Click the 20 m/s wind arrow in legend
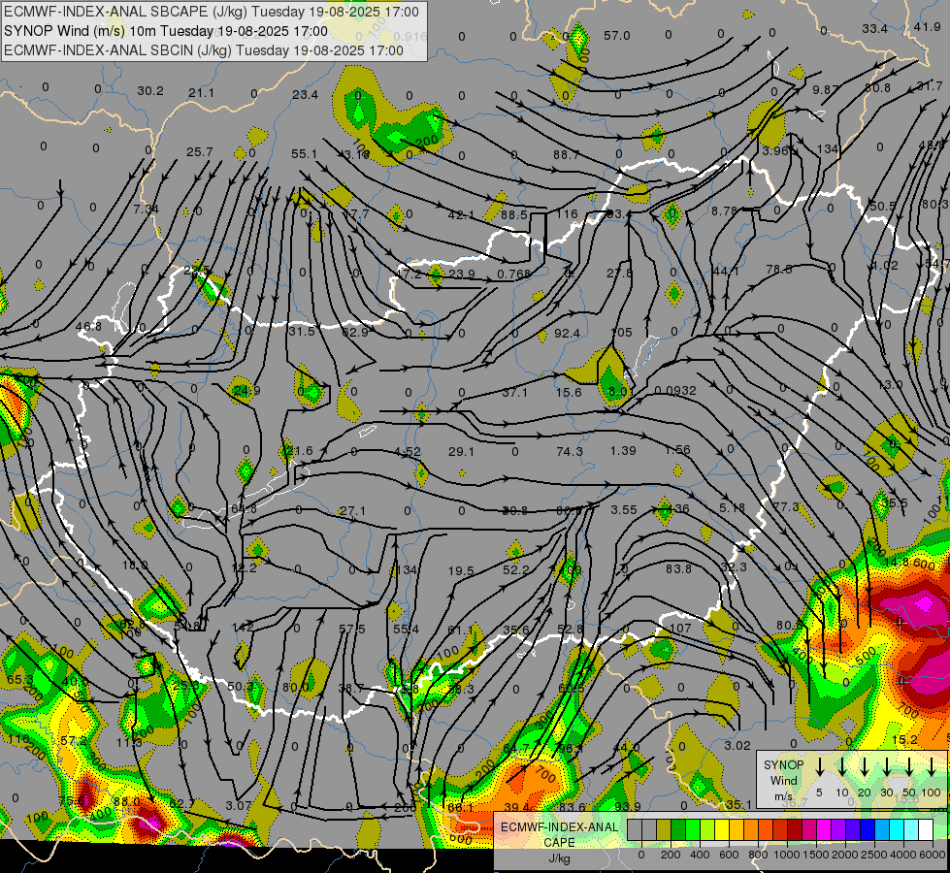950x873 pixels. coord(865,767)
